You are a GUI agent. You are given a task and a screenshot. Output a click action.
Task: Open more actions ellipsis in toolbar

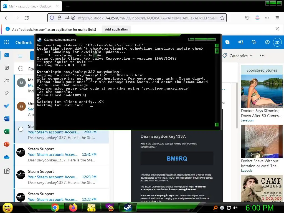[262, 55]
